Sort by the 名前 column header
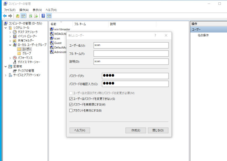 click(61, 24)
